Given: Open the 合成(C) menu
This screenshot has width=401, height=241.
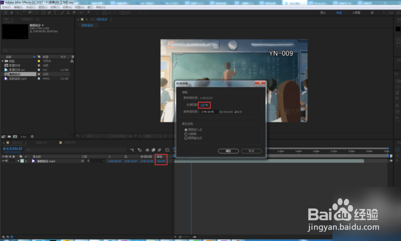Looking at the screenshot, I should pos(31,7).
